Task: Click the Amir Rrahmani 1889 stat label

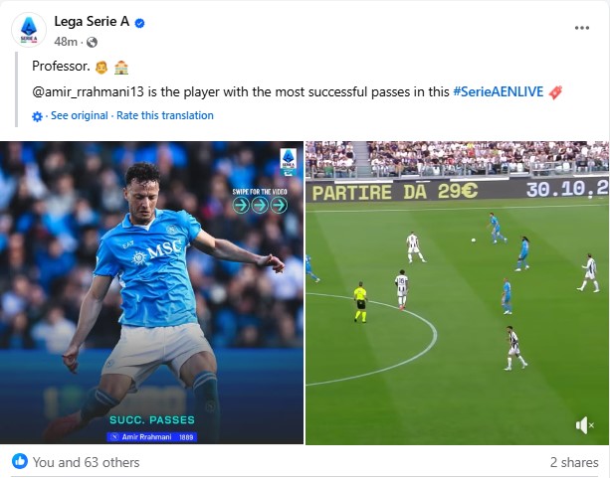Action: click(152, 437)
